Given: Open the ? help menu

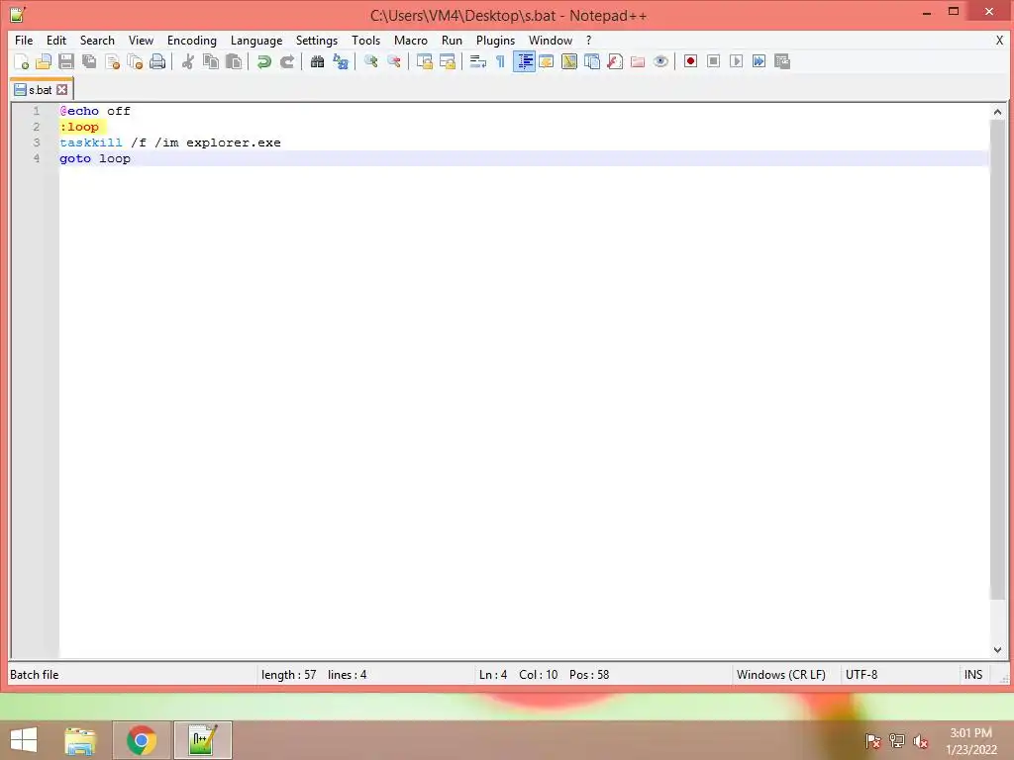Looking at the screenshot, I should 588,40.
